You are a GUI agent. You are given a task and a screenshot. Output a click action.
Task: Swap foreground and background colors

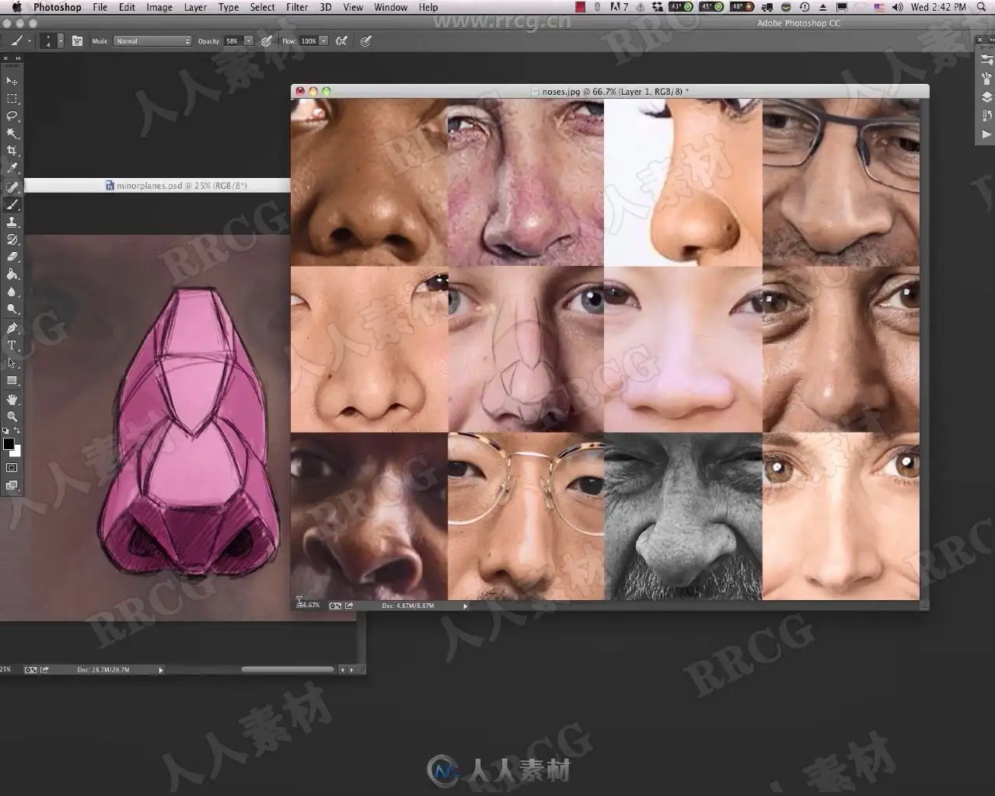click(17, 431)
